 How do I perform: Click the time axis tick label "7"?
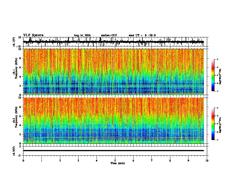(152, 161)
